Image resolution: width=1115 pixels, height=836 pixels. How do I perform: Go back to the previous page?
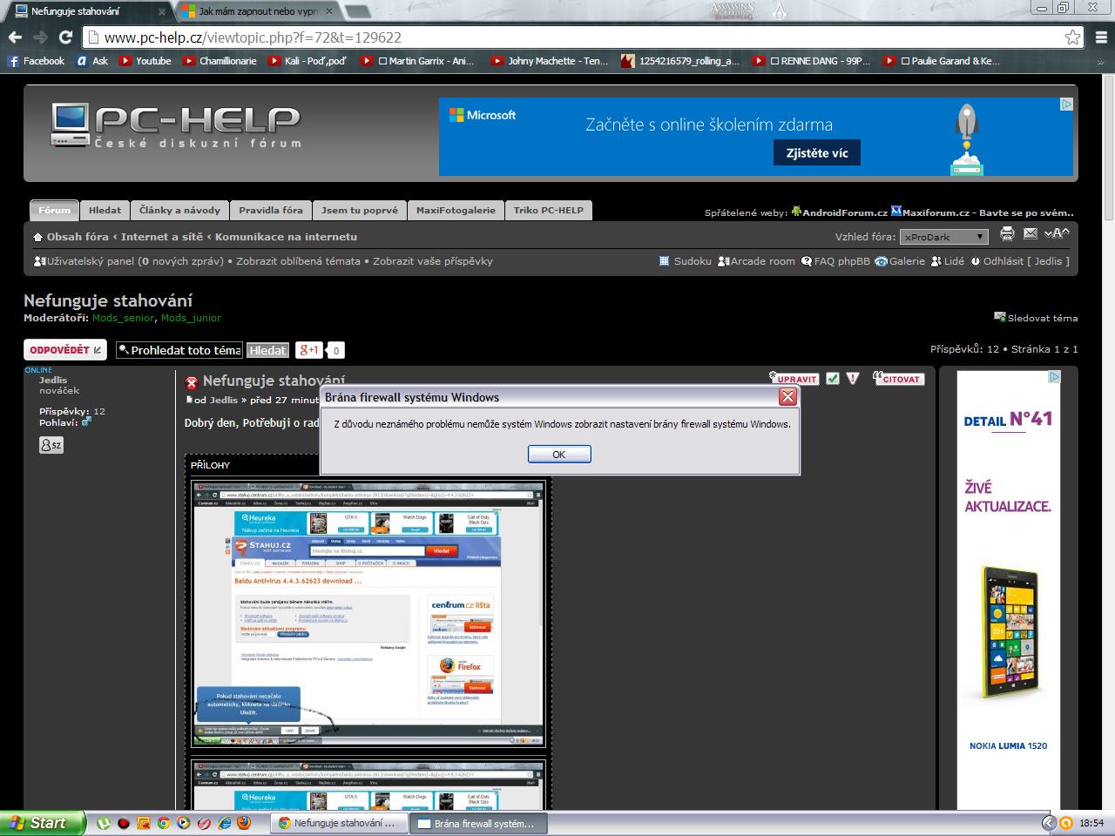point(15,37)
